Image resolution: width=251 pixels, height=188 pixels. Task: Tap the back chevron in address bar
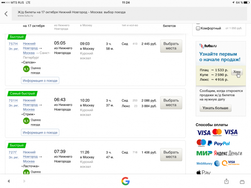click(6, 14)
